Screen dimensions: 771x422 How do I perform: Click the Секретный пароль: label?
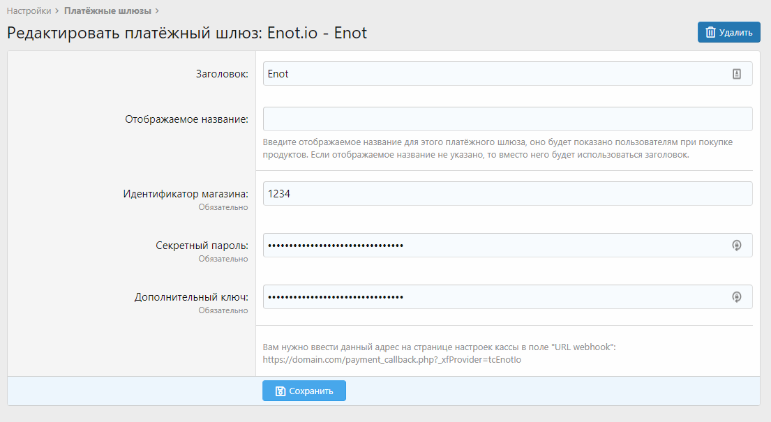(202, 246)
